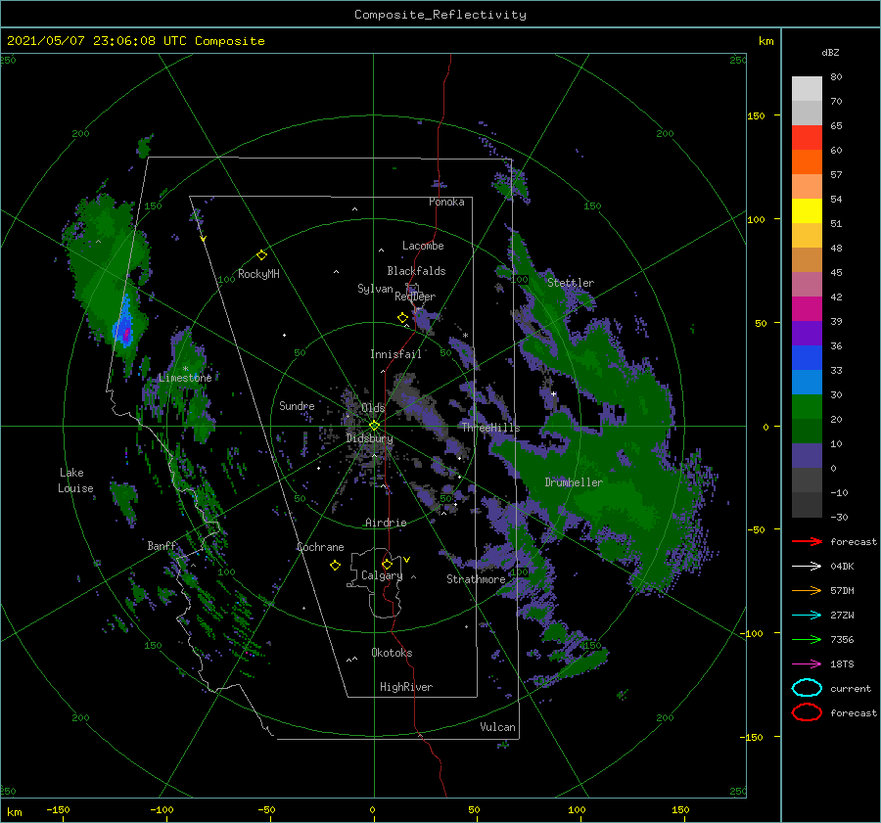Select the cyan 27ZW arrow icon
This screenshot has width=881, height=823.
click(807, 616)
